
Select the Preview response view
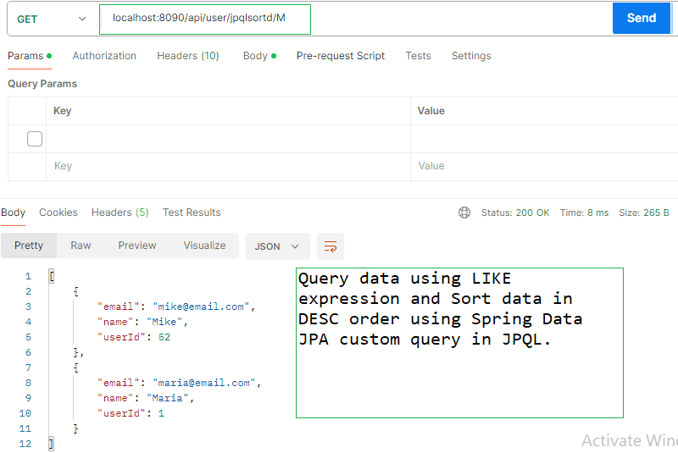[137, 246]
